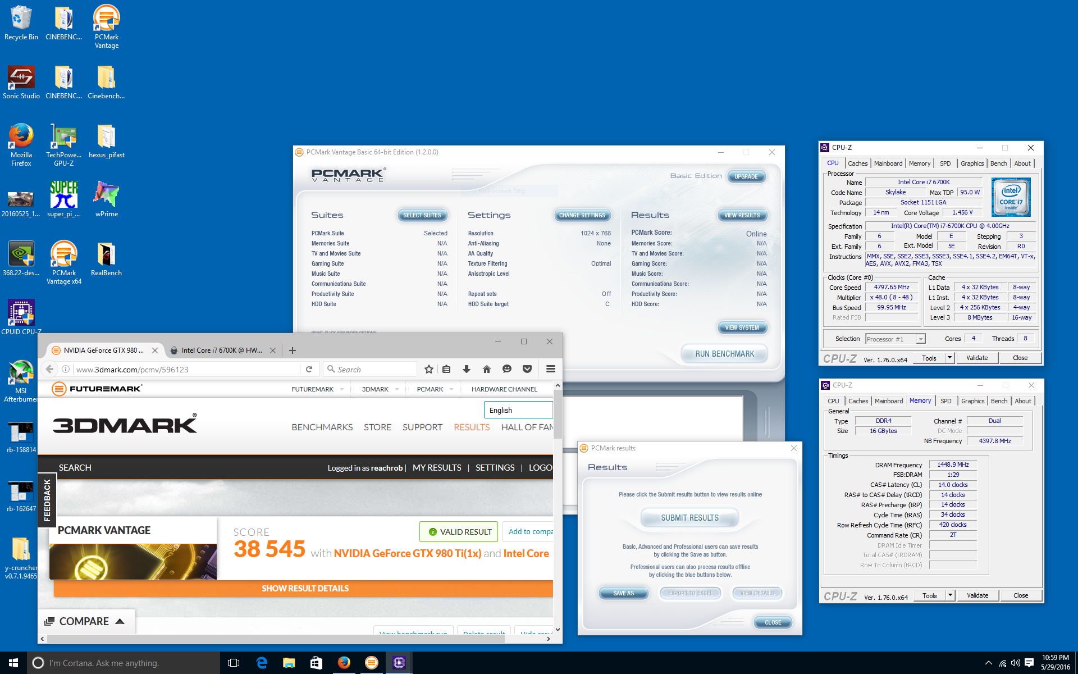
Task: Click RUN BENCHMARK in PCMark Vantage
Action: coord(724,354)
